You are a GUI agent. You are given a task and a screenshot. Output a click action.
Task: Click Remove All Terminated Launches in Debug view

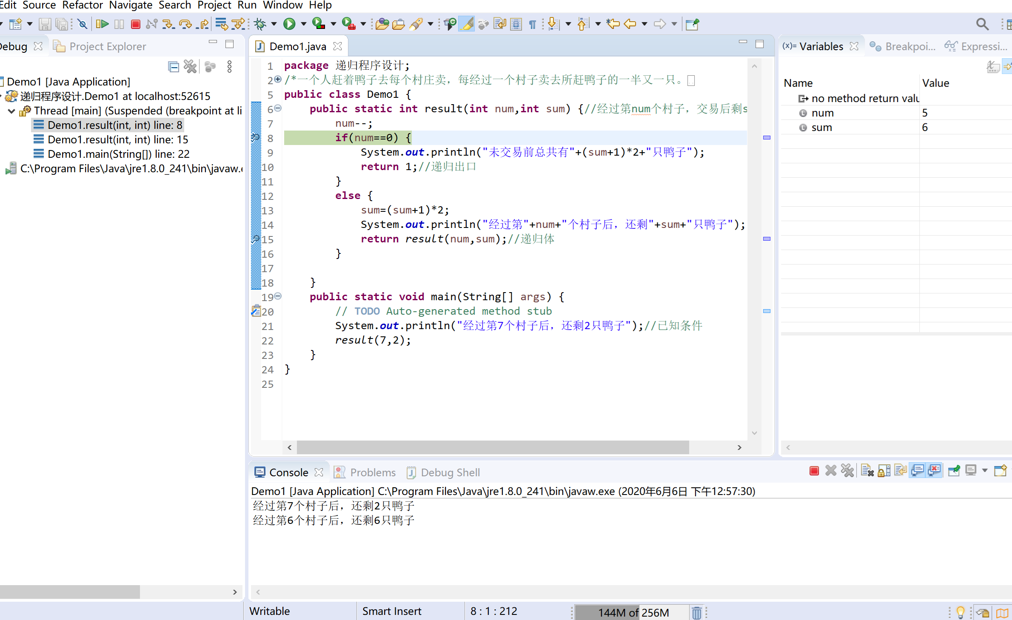pos(190,67)
